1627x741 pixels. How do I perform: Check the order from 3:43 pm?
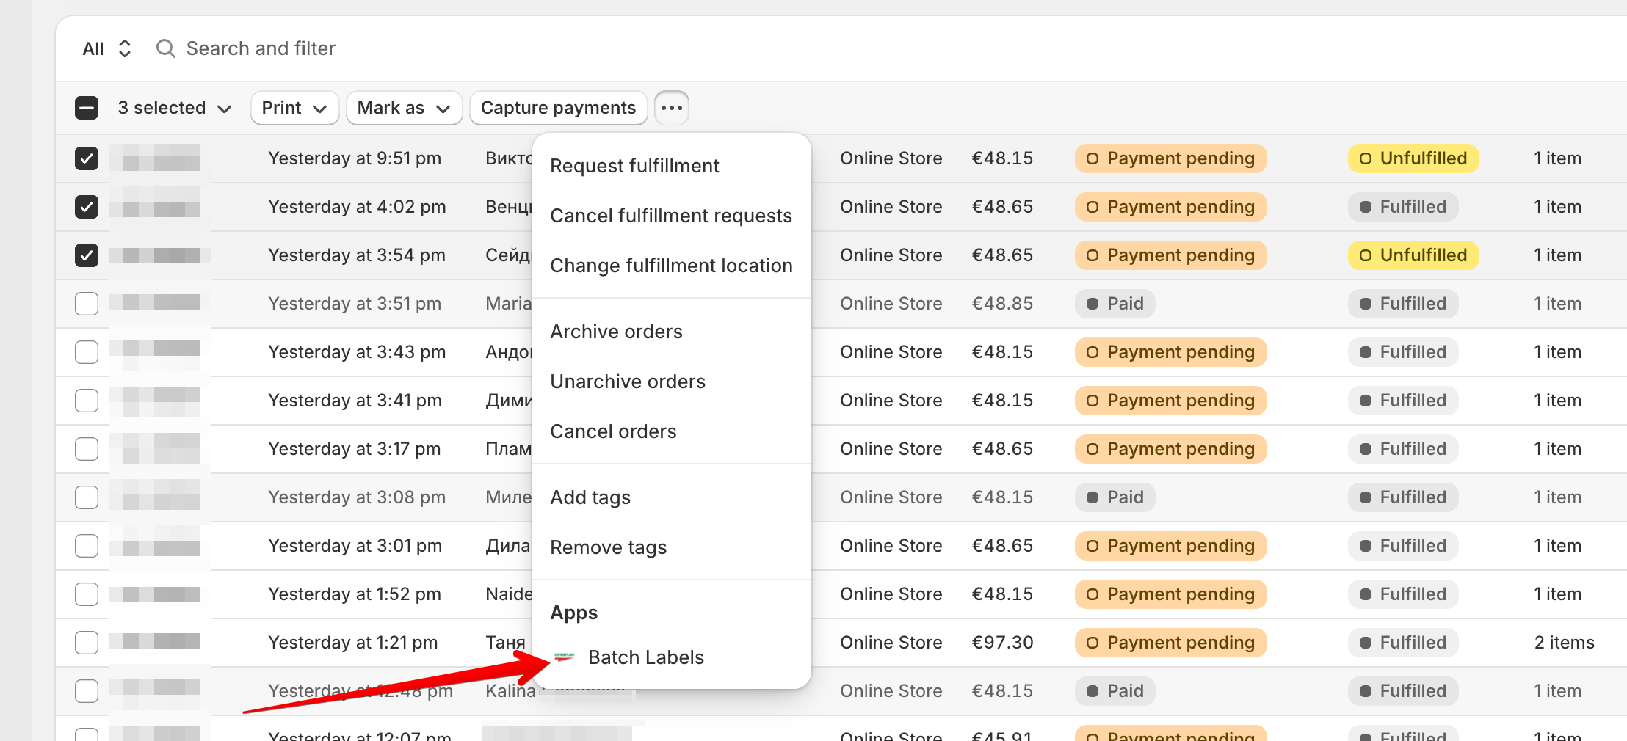[x=87, y=352]
